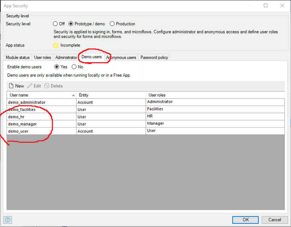This screenshot has height=227, width=291.
Task: Open the Anonymous users tab
Action: pyautogui.click(x=121, y=58)
